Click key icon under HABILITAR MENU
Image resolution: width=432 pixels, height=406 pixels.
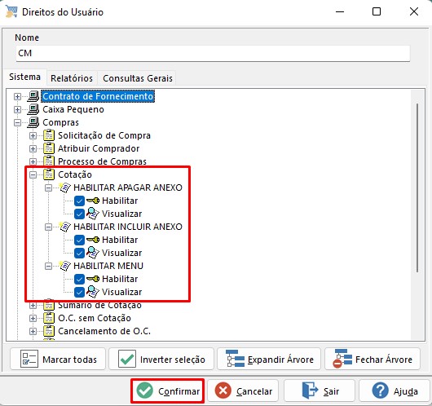pyautogui.click(x=93, y=279)
